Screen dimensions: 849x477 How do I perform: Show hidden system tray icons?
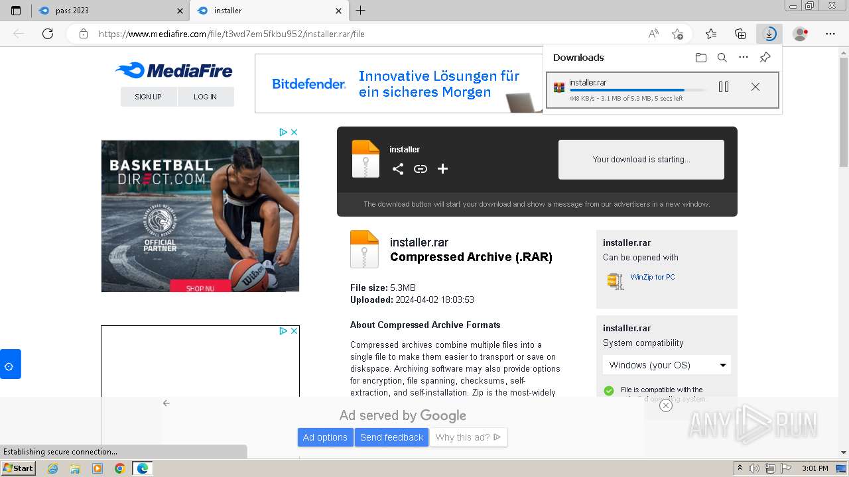(x=740, y=468)
